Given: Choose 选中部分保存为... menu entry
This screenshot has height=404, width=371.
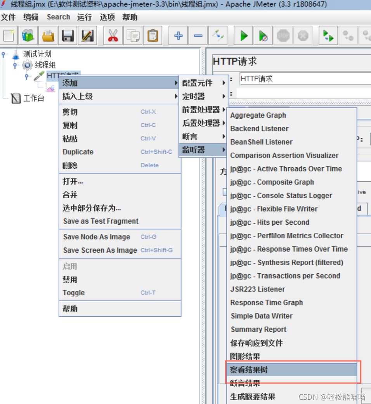Looking at the screenshot, I should coord(120,208).
